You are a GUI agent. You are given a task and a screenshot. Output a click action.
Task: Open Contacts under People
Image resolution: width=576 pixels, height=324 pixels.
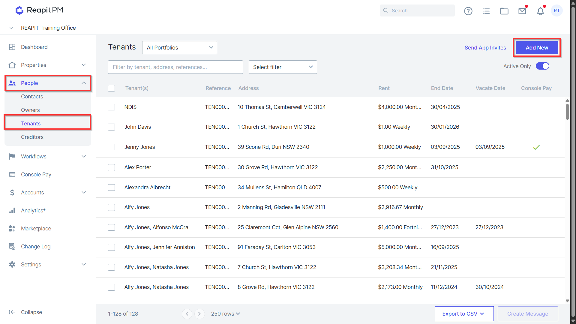[x=32, y=97]
